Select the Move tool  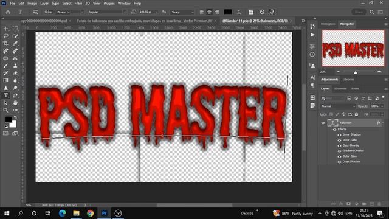coord(5,29)
